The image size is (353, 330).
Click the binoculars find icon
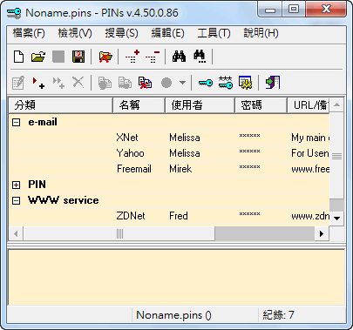(x=179, y=57)
